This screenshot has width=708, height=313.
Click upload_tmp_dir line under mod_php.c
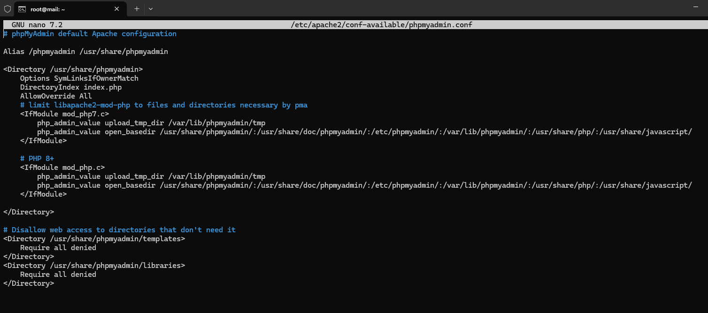click(151, 176)
